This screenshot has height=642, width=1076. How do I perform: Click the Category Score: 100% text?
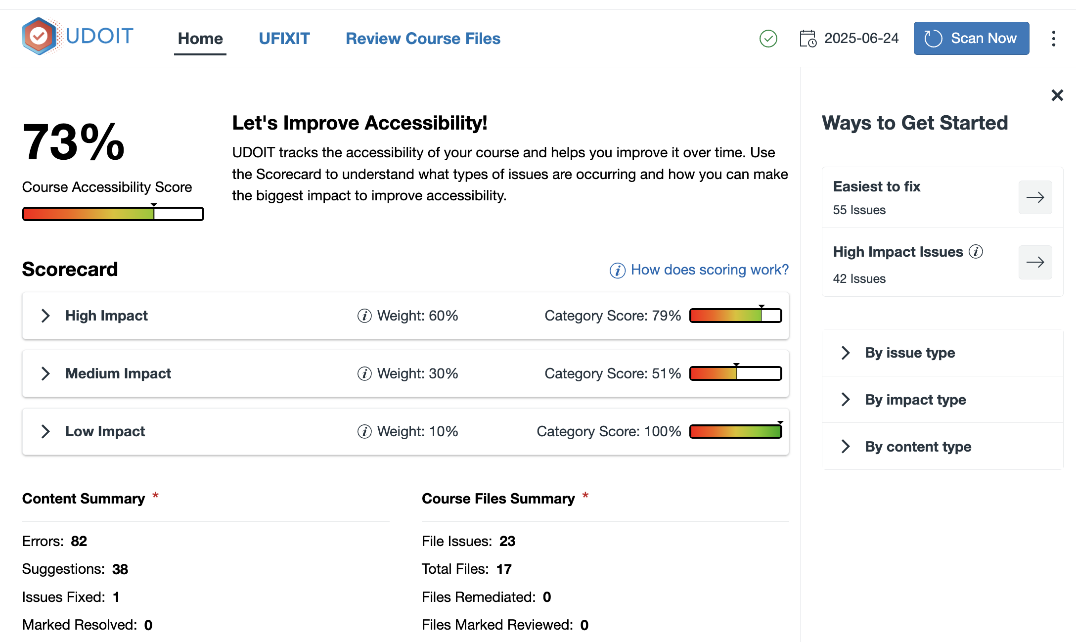coord(609,431)
